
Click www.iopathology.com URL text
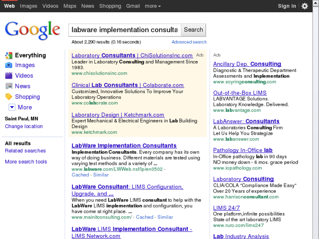pyautogui.click(x=237, y=168)
